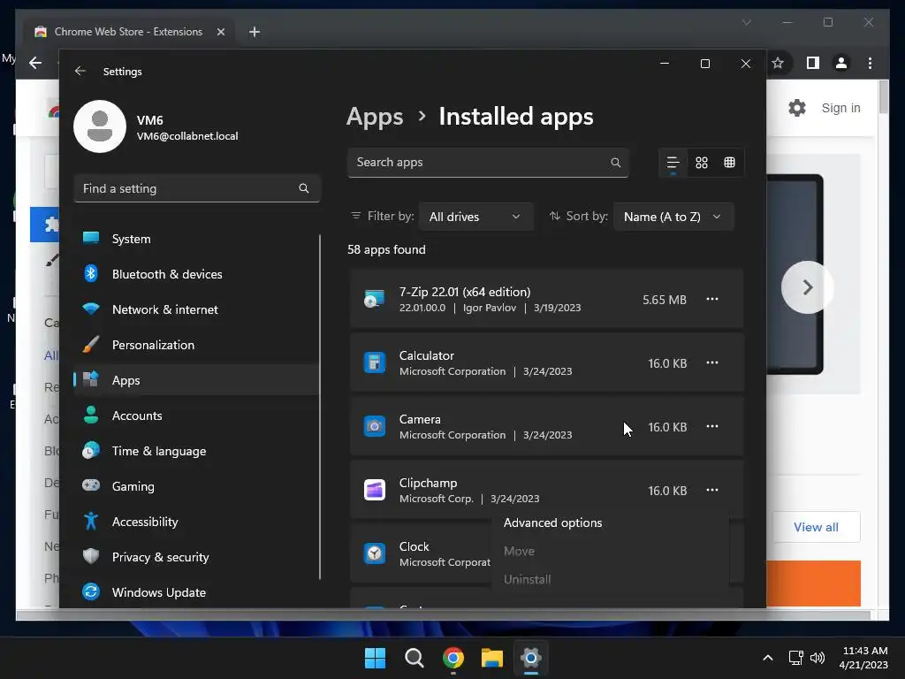Image resolution: width=905 pixels, height=679 pixels.
Task: Open more options for 7-Zip 22.01
Action: 712,299
